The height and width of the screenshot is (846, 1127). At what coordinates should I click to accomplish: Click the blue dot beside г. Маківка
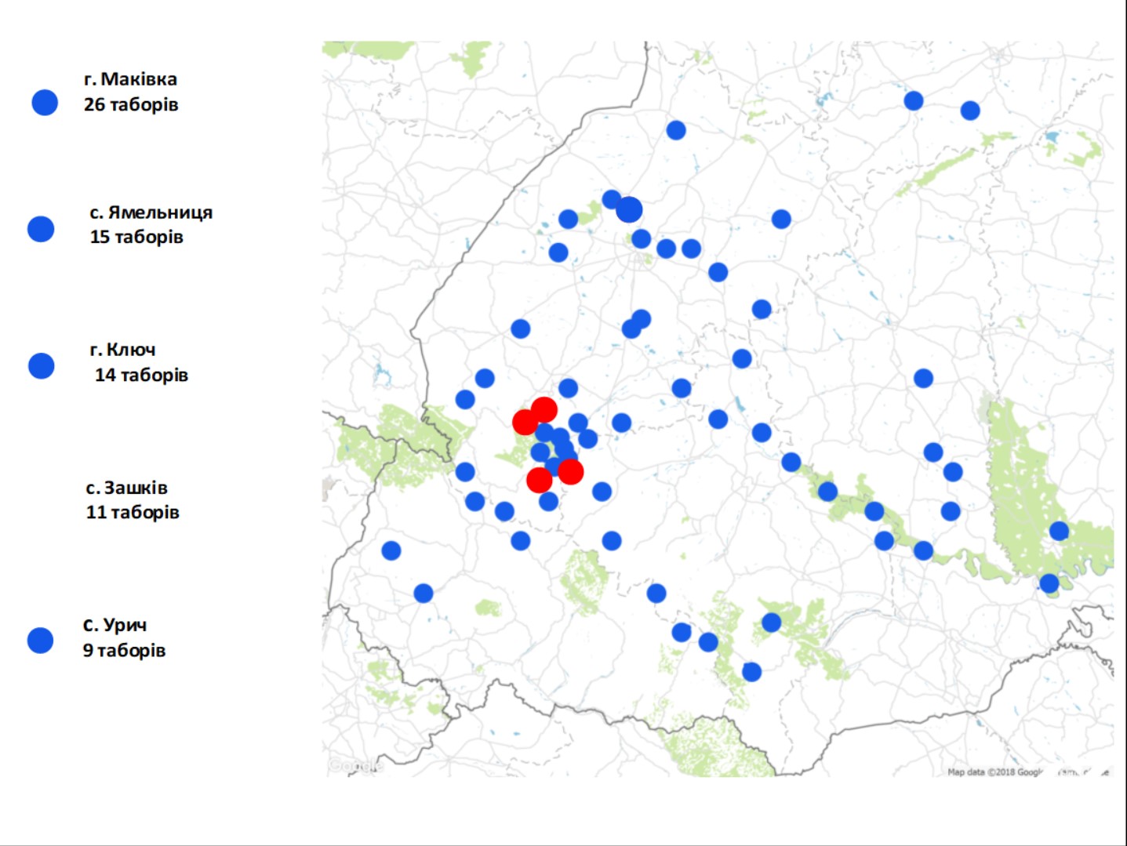(45, 102)
